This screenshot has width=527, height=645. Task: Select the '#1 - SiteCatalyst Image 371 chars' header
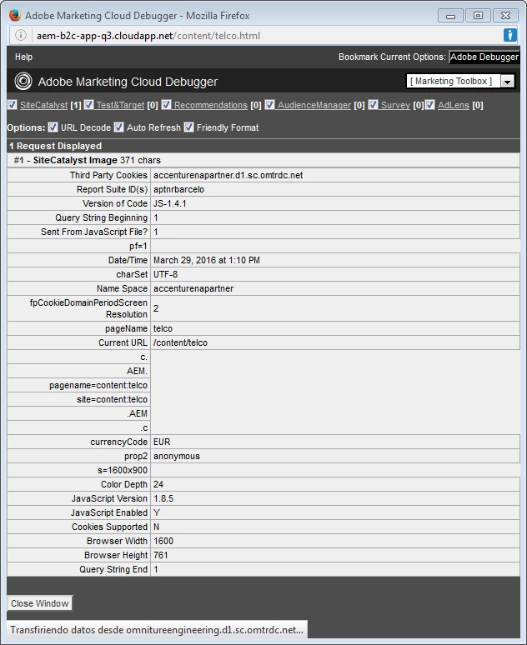click(x=263, y=160)
